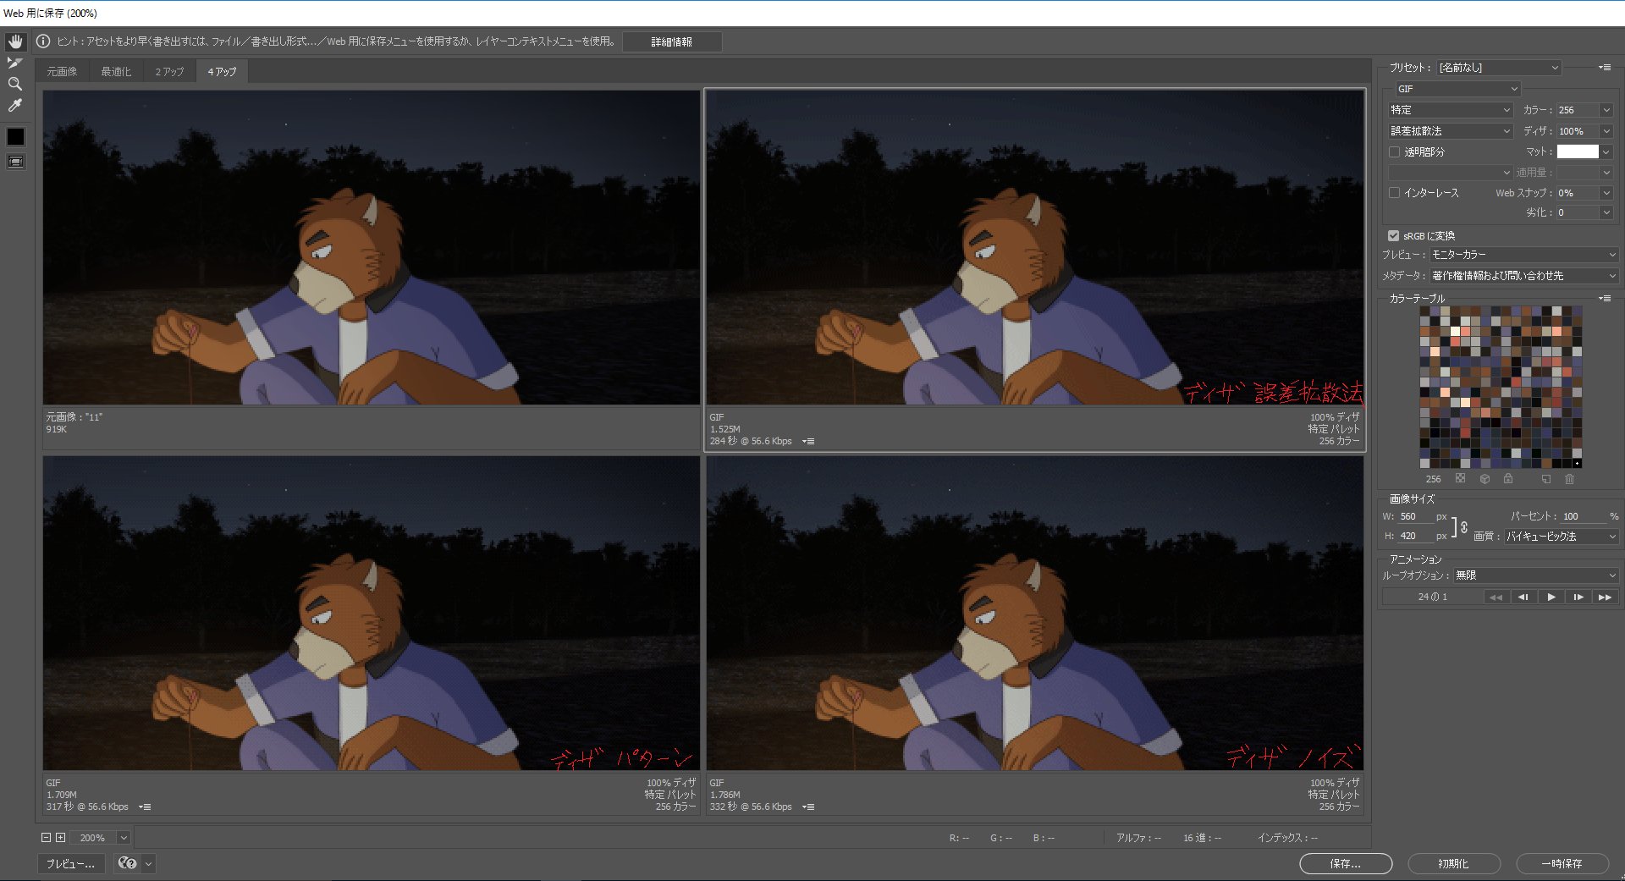The height and width of the screenshot is (881, 1625).
Task: Select the Zoom tool
Action: 15,84
